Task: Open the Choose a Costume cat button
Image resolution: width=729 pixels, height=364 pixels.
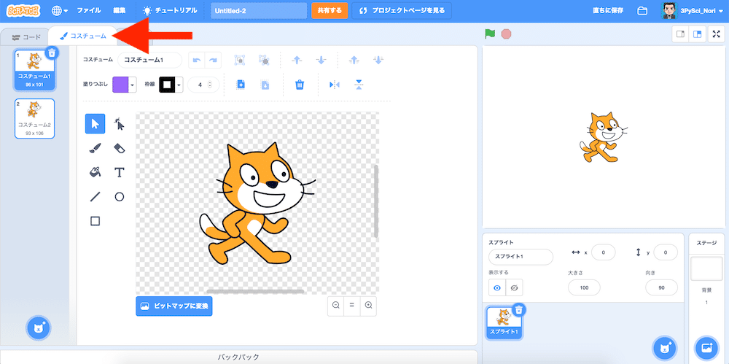Action: [39, 328]
